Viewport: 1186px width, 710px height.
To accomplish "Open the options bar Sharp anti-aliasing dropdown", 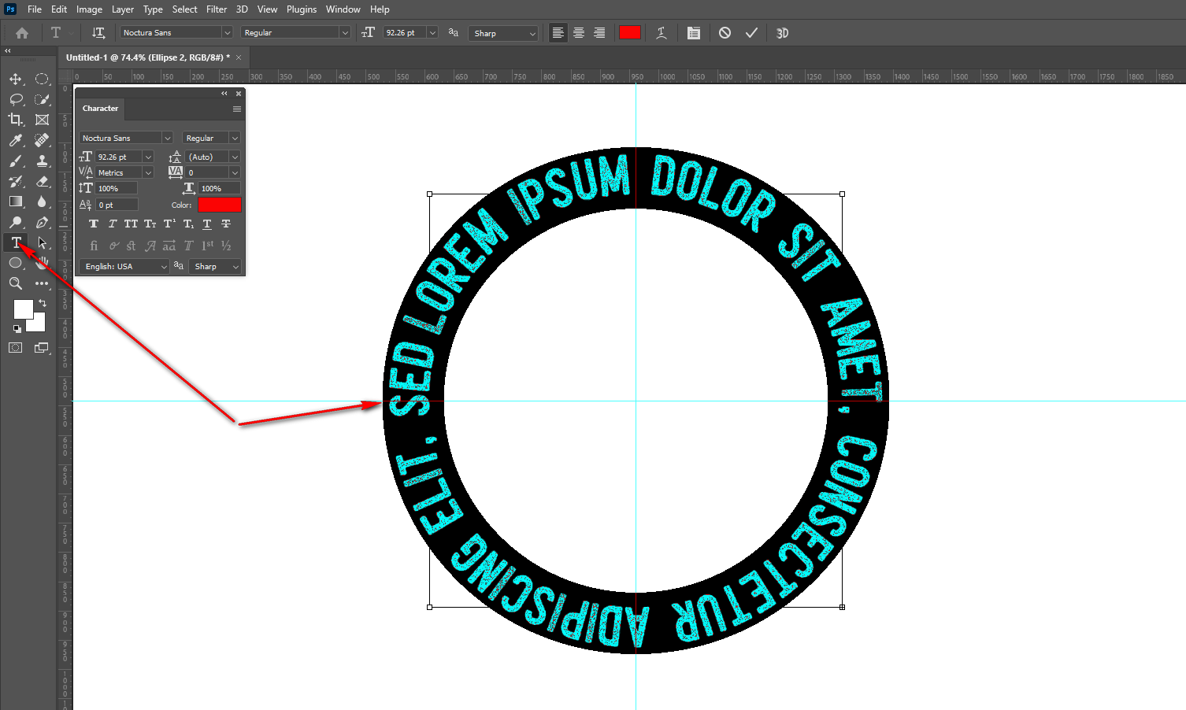I will click(503, 33).
